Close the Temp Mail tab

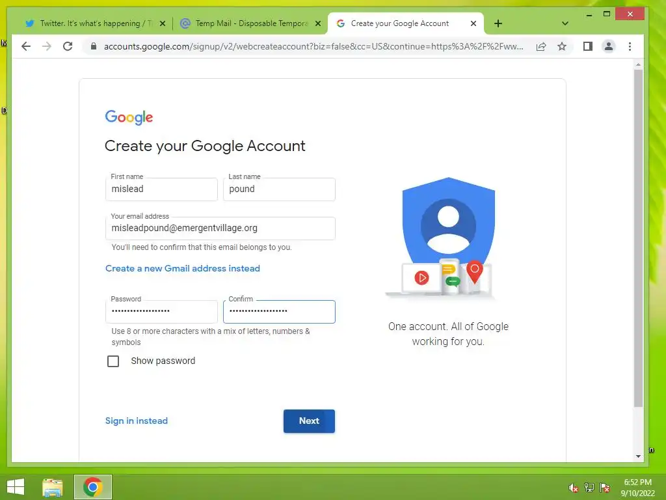point(317,23)
